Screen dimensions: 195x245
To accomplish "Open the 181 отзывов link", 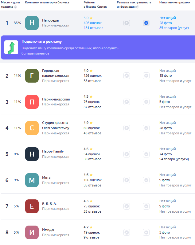I will click(93, 28).
